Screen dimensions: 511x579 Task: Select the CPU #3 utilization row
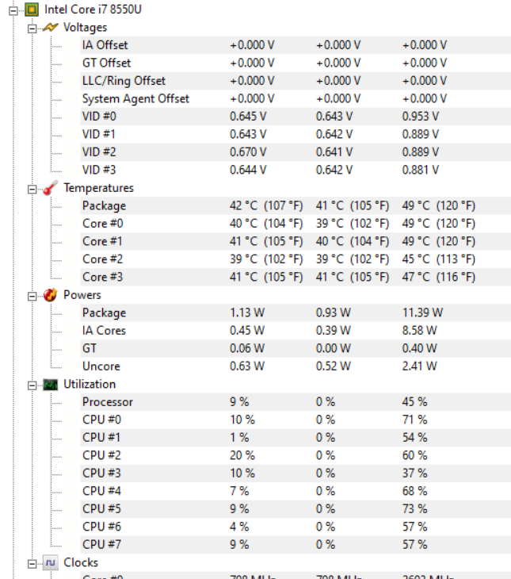click(296, 474)
